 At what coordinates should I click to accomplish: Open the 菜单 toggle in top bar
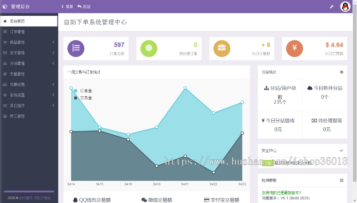[x=67, y=7]
